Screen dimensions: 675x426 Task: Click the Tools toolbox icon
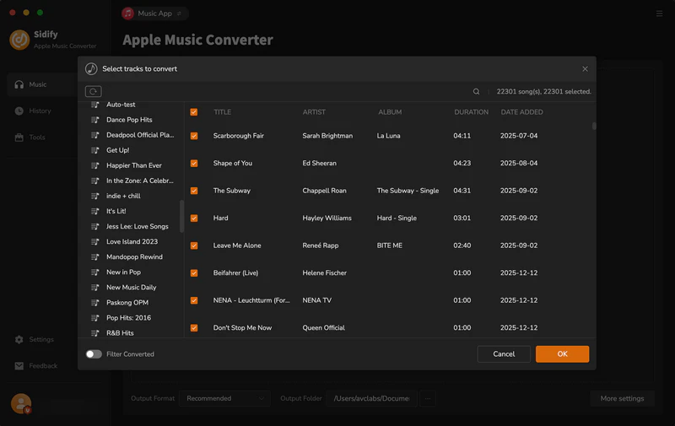(x=19, y=138)
